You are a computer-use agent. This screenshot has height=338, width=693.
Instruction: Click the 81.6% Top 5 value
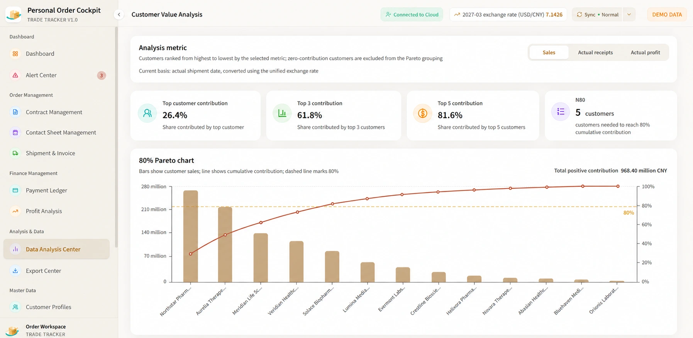(x=450, y=115)
